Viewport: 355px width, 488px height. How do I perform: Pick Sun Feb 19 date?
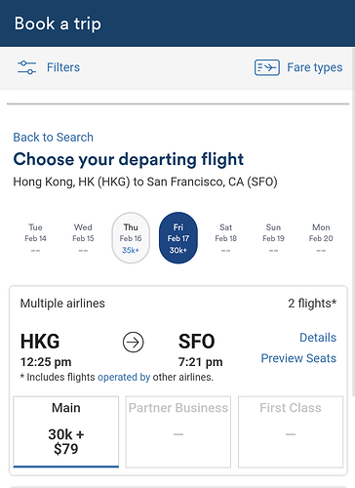[273, 238]
